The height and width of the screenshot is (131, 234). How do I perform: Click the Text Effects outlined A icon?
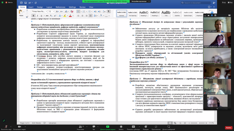point(60,16)
